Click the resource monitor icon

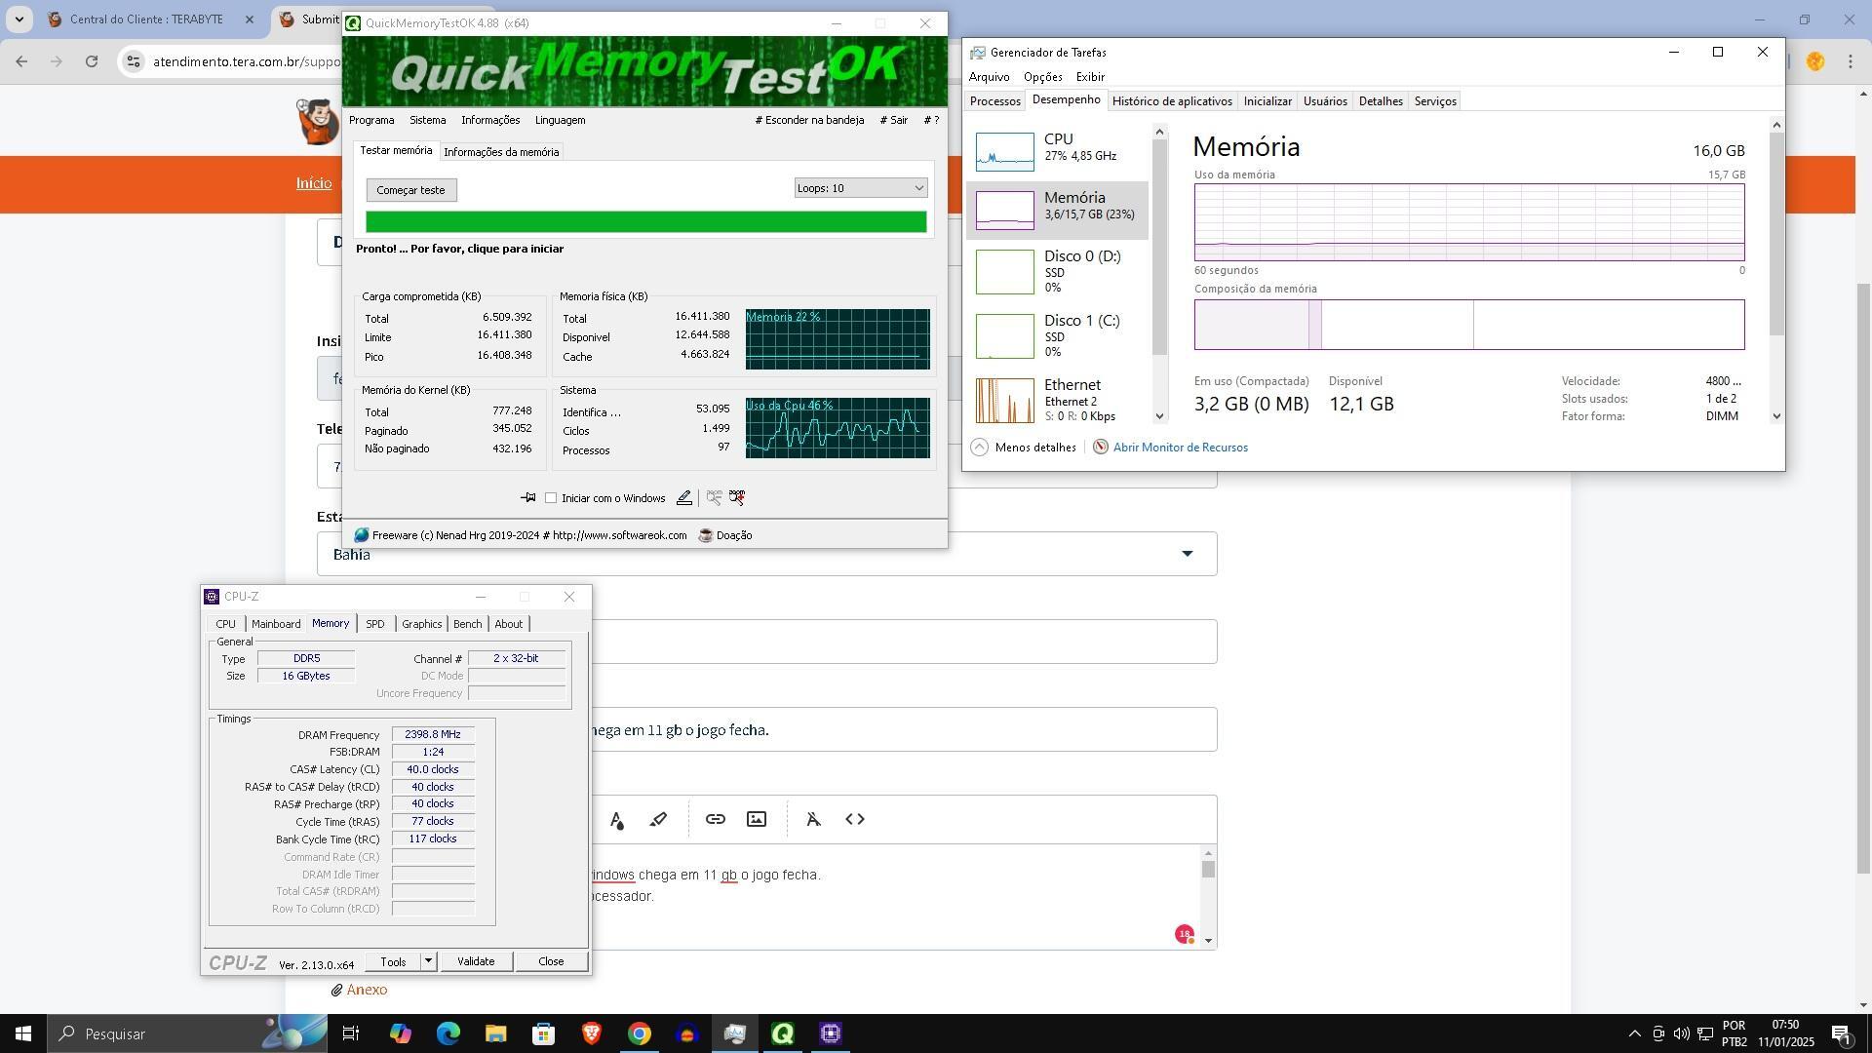[x=1101, y=448]
